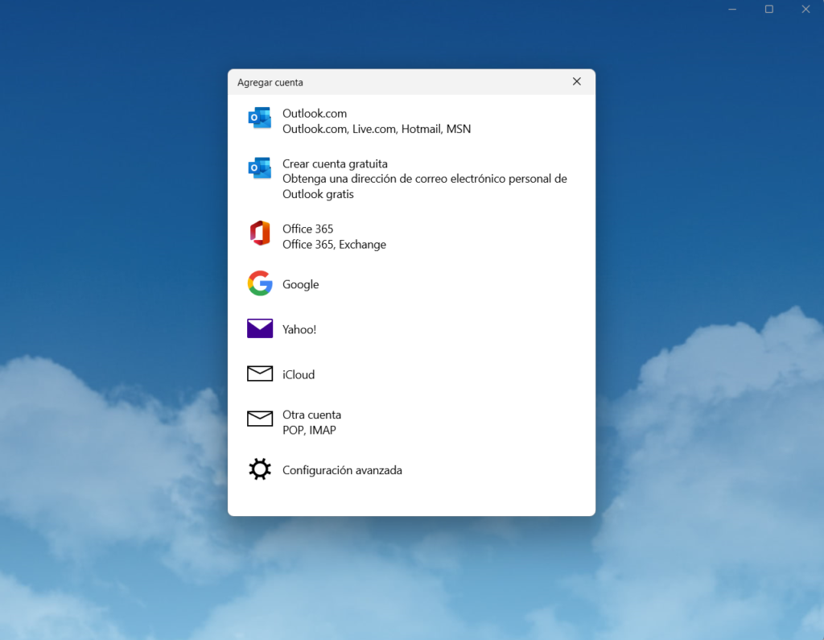The height and width of the screenshot is (640, 824).
Task: Click 'Office 365, Exchange' subtitle
Action: pyautogui.click(x=334, y=245)
